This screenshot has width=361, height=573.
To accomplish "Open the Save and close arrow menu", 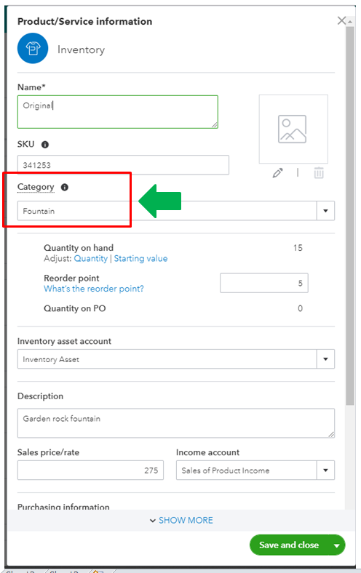I will 336,545.
